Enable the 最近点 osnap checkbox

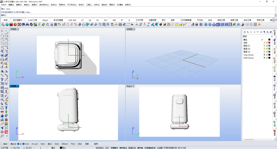point(9,144)
